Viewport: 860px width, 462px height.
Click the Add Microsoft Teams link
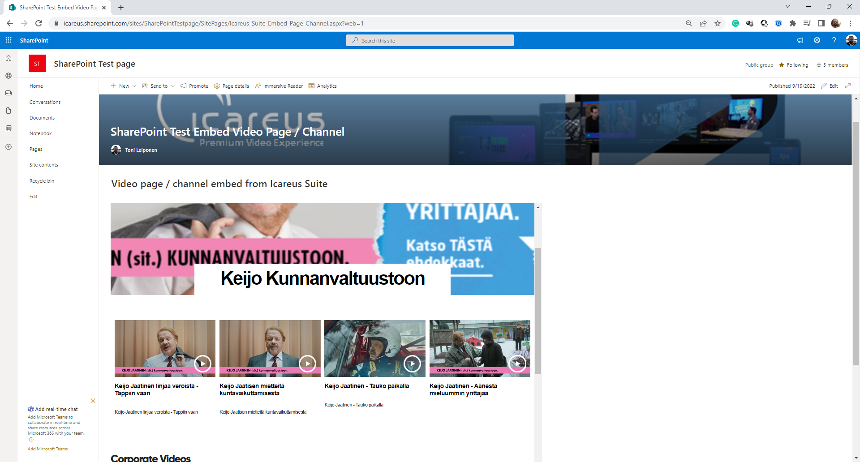coord(48,449)
